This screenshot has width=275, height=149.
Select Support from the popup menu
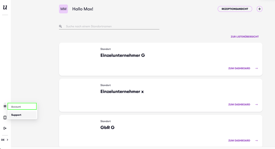coord(22,115)
